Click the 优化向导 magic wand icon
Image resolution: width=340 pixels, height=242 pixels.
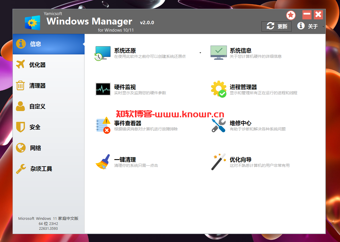point(219,162)
